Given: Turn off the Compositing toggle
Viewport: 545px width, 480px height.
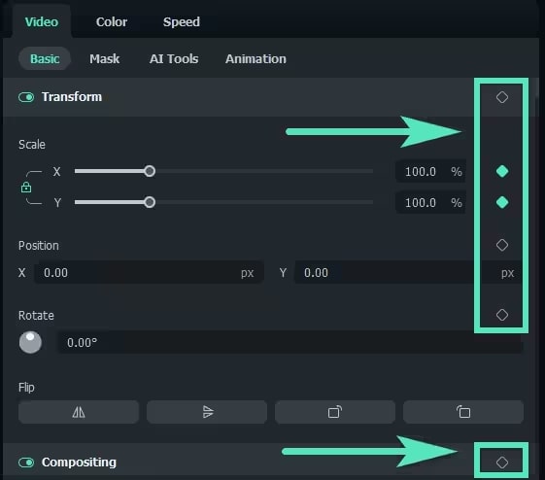Looking at the screenshot, I should click(26, 463).
